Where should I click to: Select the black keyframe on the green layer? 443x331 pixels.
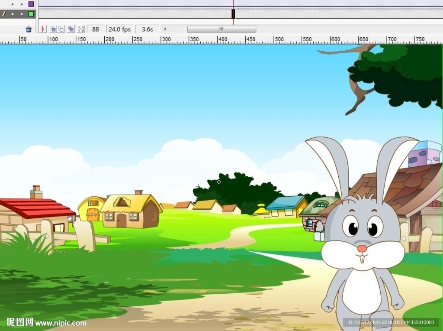point(233,14)
